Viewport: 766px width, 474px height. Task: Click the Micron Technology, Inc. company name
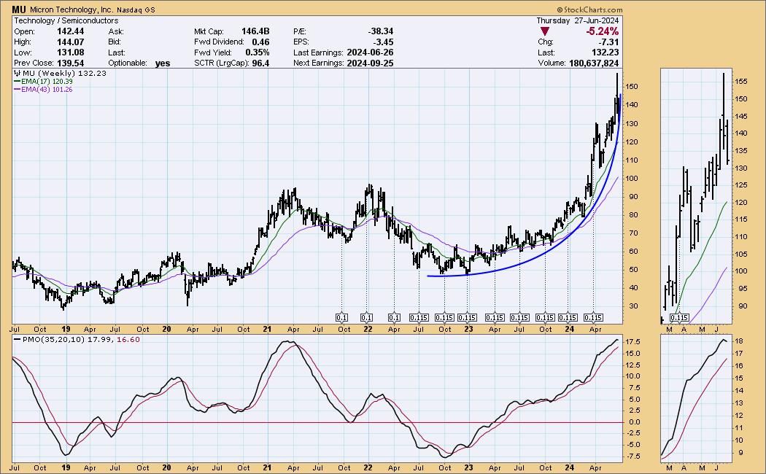tap(71, 9)
